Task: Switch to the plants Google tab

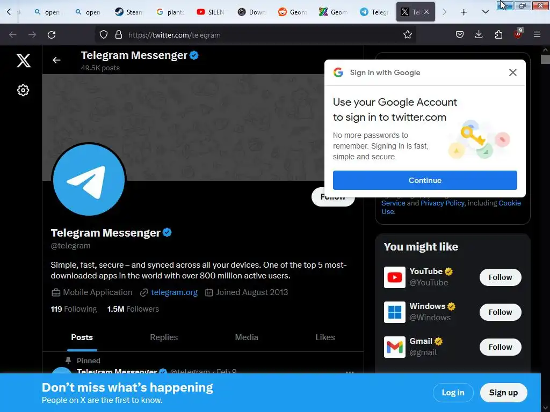Action: point(170,12)
